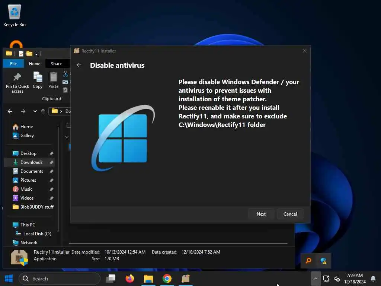The width and height of the screenshot is (381, 286).
Task: Click the Next button in Rectify11 Installer
Action: [261, 214]
